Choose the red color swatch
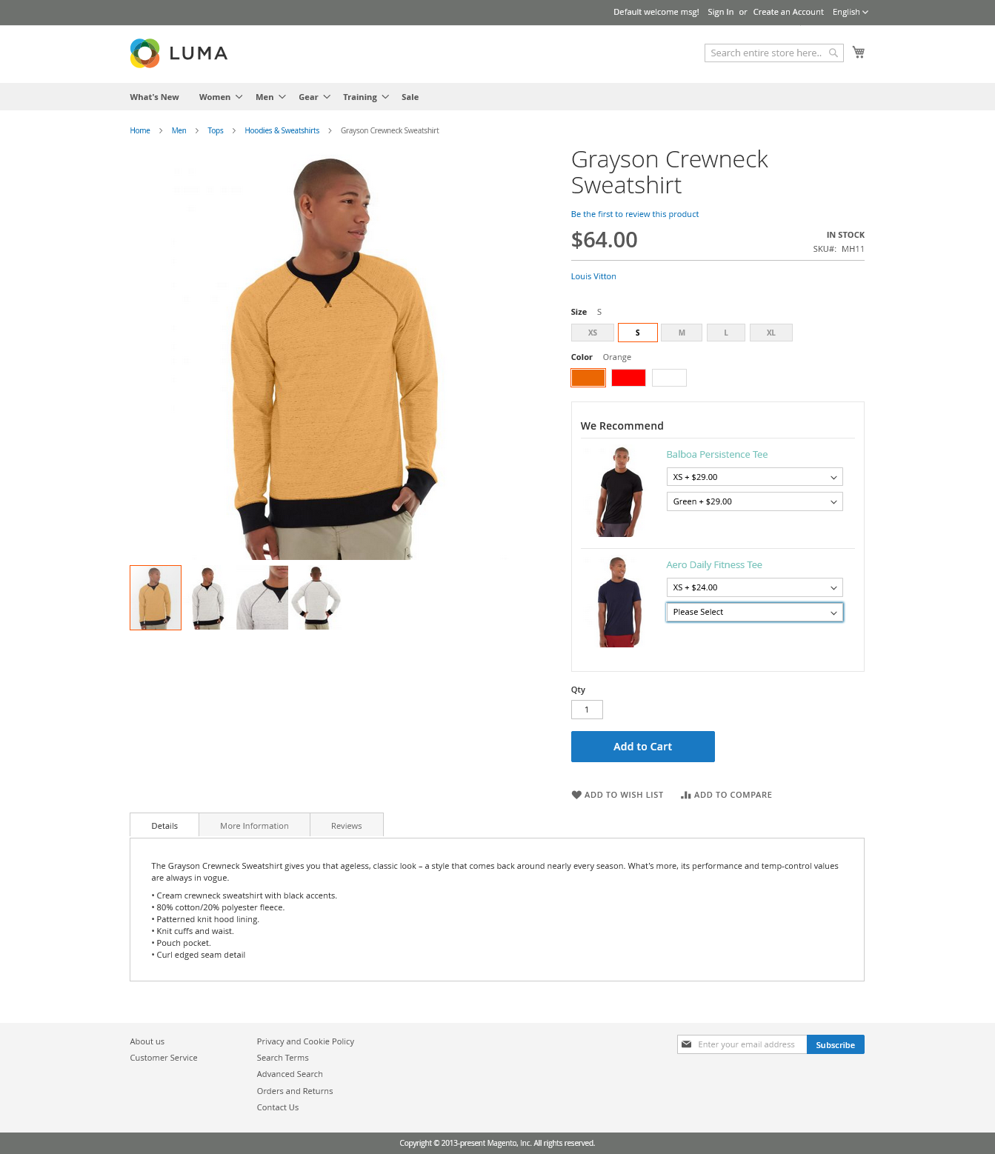 point(628,378)
